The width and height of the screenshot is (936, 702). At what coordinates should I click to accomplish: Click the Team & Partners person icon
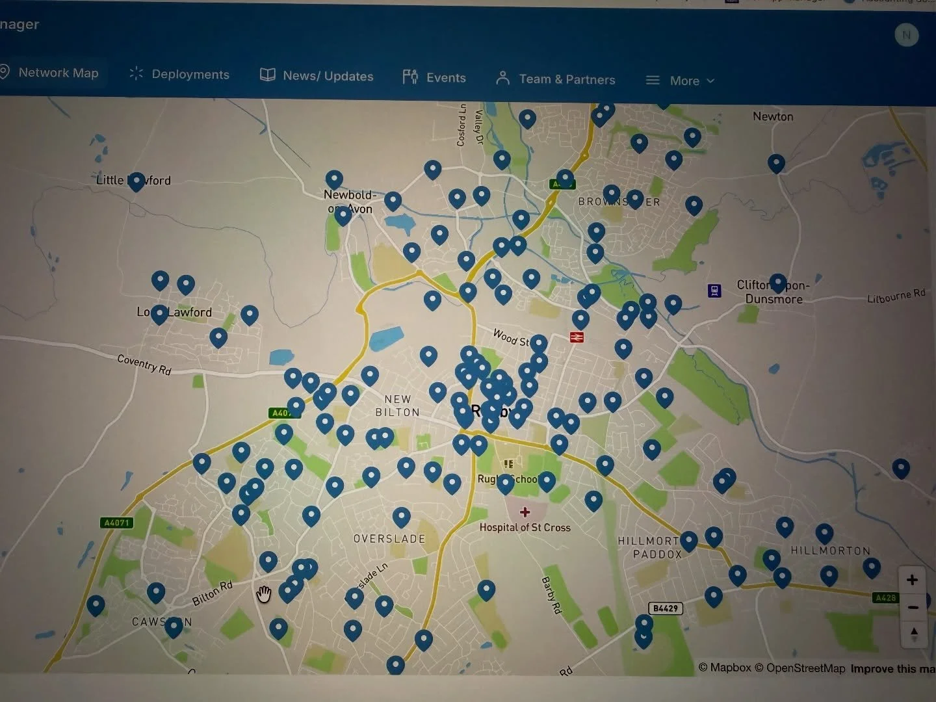click(x=502, y=79)
